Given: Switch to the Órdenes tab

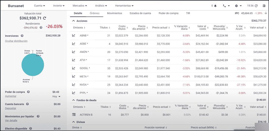Looking at the screenshot, I should pyautogui.click(x=94, y=13).
